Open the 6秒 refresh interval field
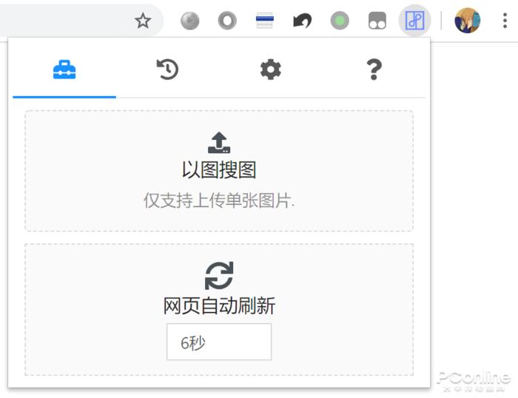The width and height of the screenshot is (518, 398). pyautogui.click(x=219, y=342)
